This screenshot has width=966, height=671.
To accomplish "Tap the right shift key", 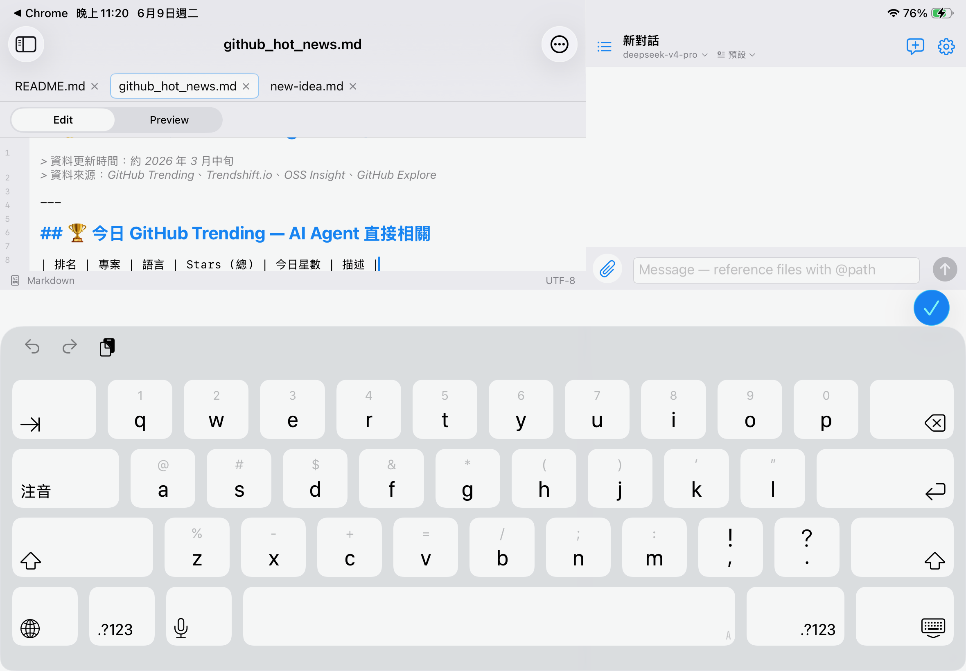I will 902,547.
